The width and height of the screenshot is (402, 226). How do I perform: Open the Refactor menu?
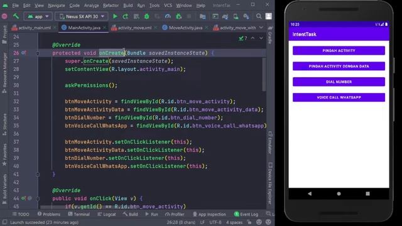[111, 6]
